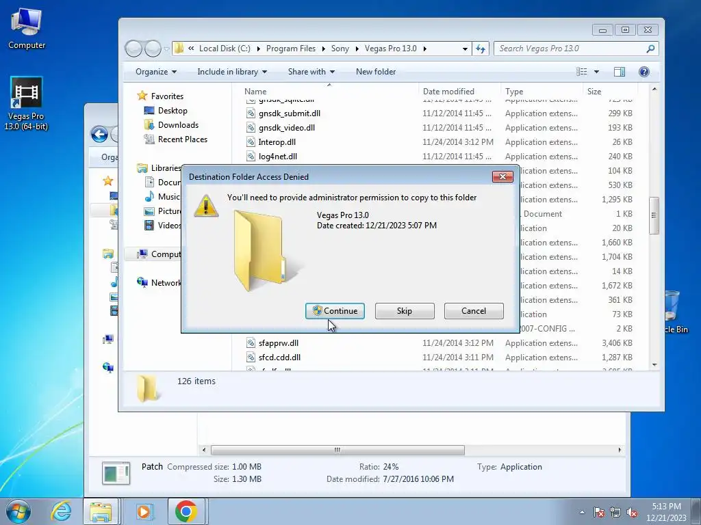Viewport: 701px width, 525px height.
Task: Click the change view icon
Action: pyautogui.click(x=582, y=72)
